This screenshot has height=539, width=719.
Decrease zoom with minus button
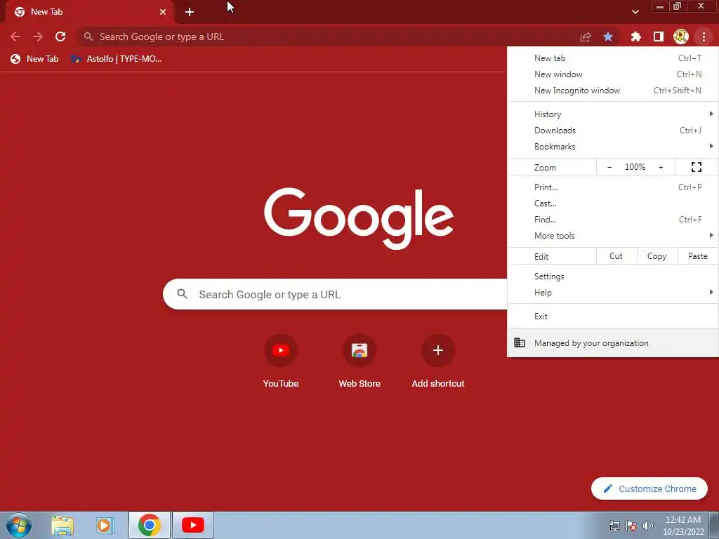(609, 167)
